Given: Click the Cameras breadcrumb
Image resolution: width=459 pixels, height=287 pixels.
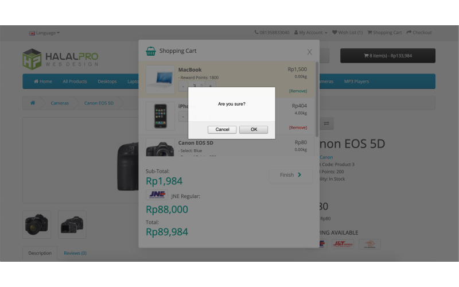Looking at the screenshot, I should (60, 103).
